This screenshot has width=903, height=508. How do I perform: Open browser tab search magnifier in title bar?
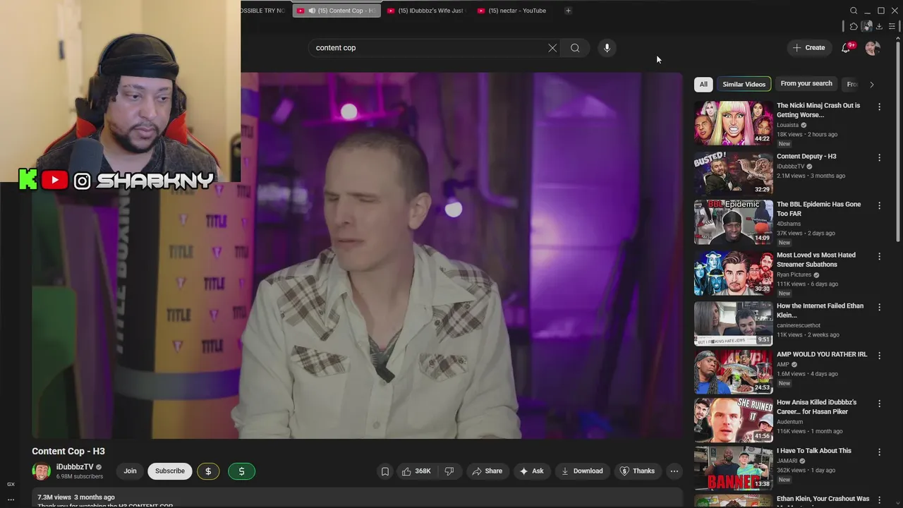pyautogui.click(x=854, y=11)
